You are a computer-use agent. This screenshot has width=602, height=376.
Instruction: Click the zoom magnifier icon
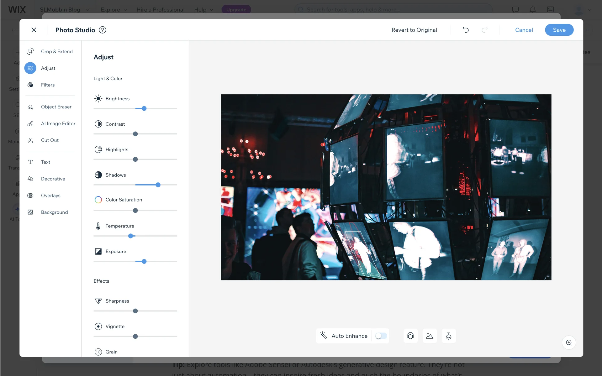pos(569,342)
